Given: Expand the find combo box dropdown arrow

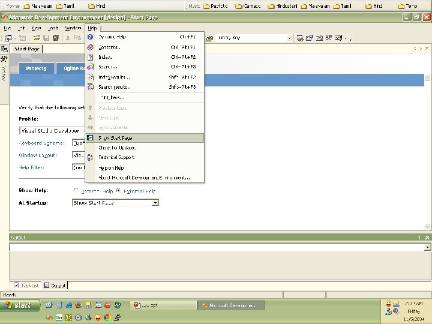Looking at the screenshot, I should point(289,38).
